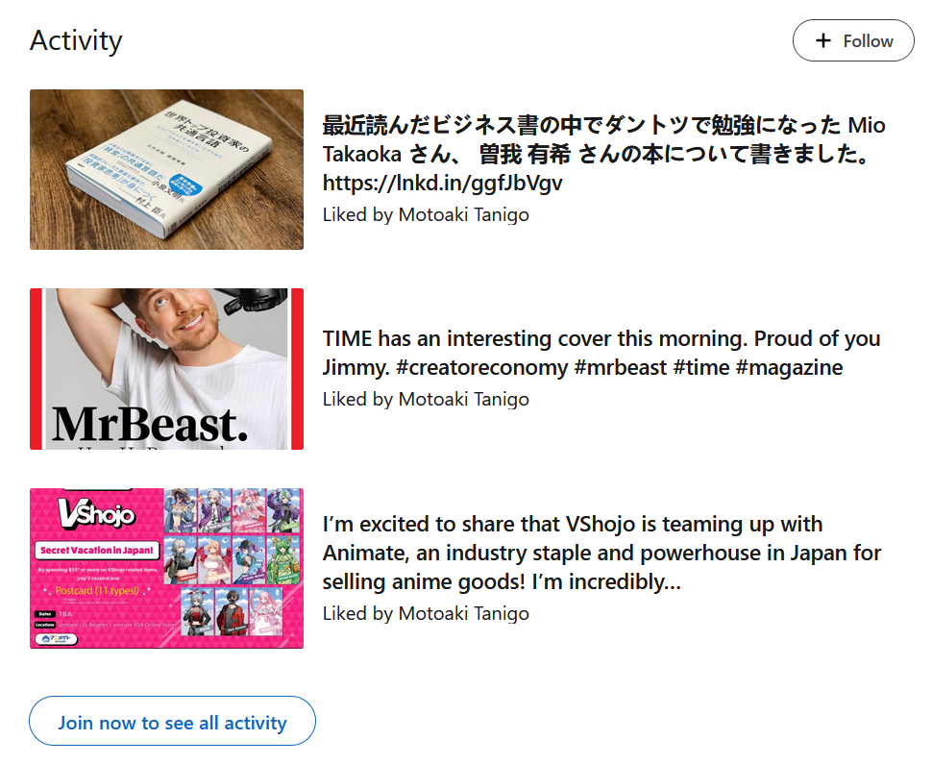Click the #mrbeast hashtag text
Screen dimensions: 932x764
pos(621,367)
